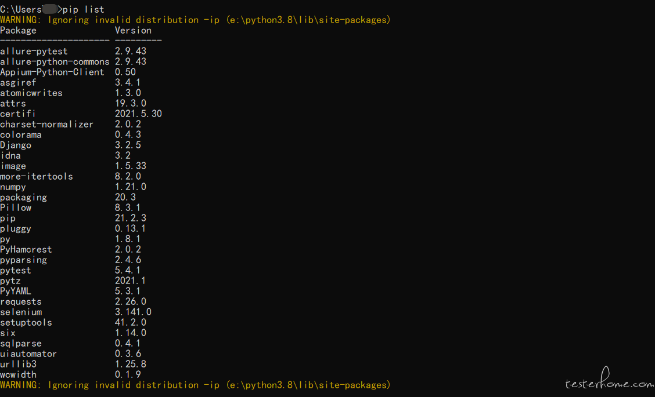Click the Appium-Python-Client entry

(x=52, y=72)
